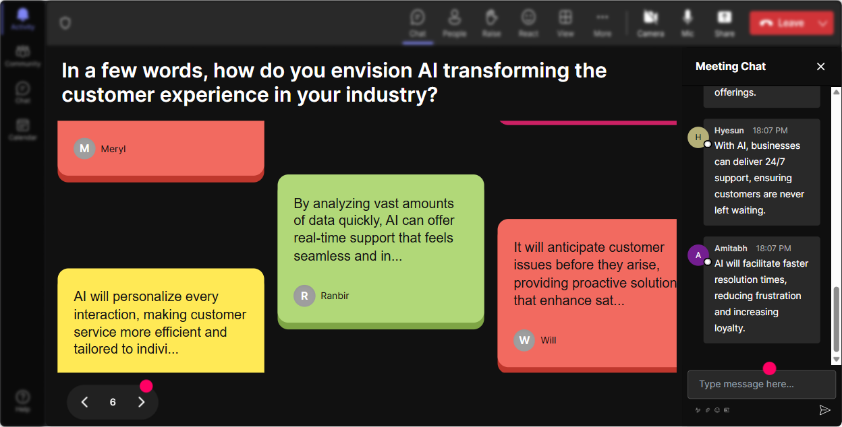
Task: Show the People participants list
Action: tap(455, 23)
